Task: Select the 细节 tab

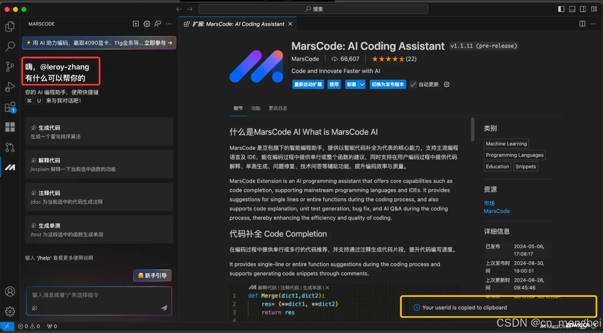Action: pyautogui.click(x=238, y=108)
